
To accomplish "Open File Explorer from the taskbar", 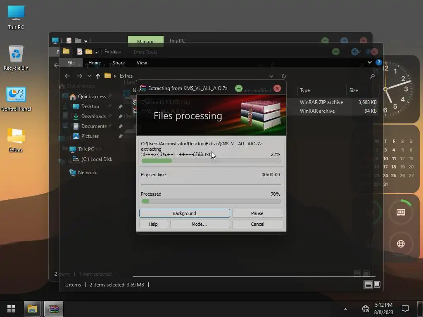I will (x=32, y=309).
